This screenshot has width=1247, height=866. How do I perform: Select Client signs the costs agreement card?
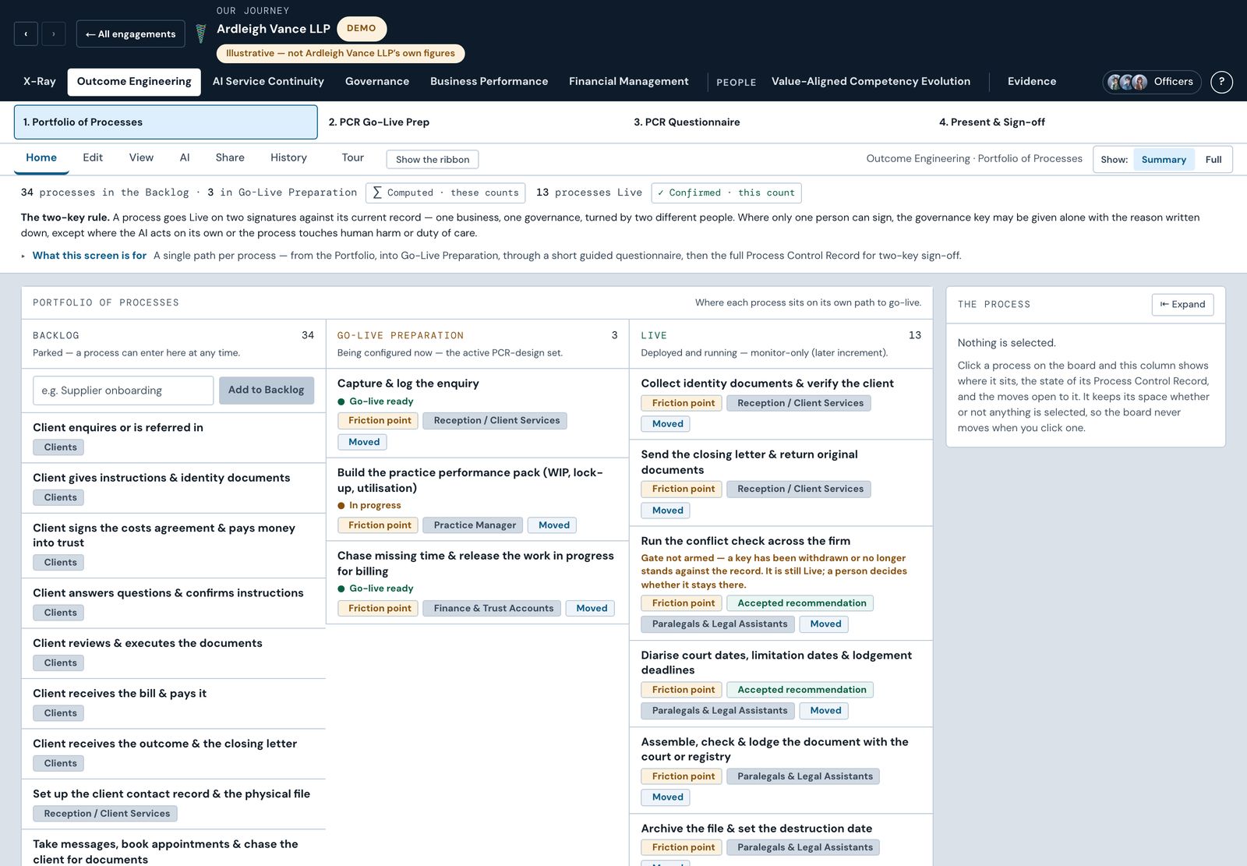173,545
